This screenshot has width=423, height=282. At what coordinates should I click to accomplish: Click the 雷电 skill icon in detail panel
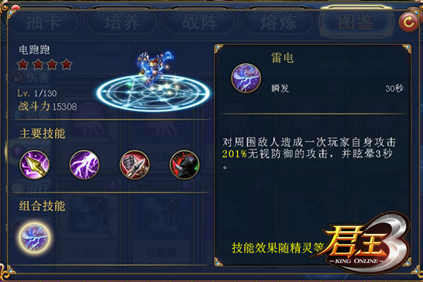coord(246,78)
